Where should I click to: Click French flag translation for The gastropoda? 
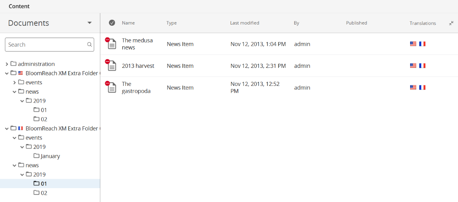click(422, 87)
